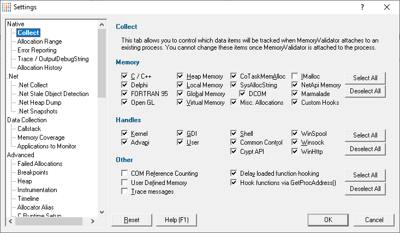This screenshot has width=400, height=233.
Task: Toggle WinSpool checkbox
Action: (295, 134)
